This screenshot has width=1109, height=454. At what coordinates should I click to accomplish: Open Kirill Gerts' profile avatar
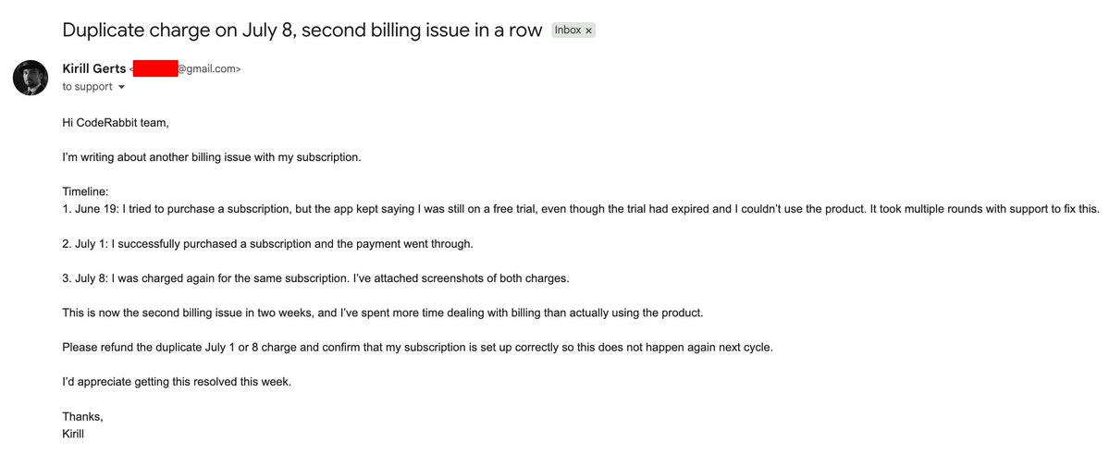[x=31, y=78]
